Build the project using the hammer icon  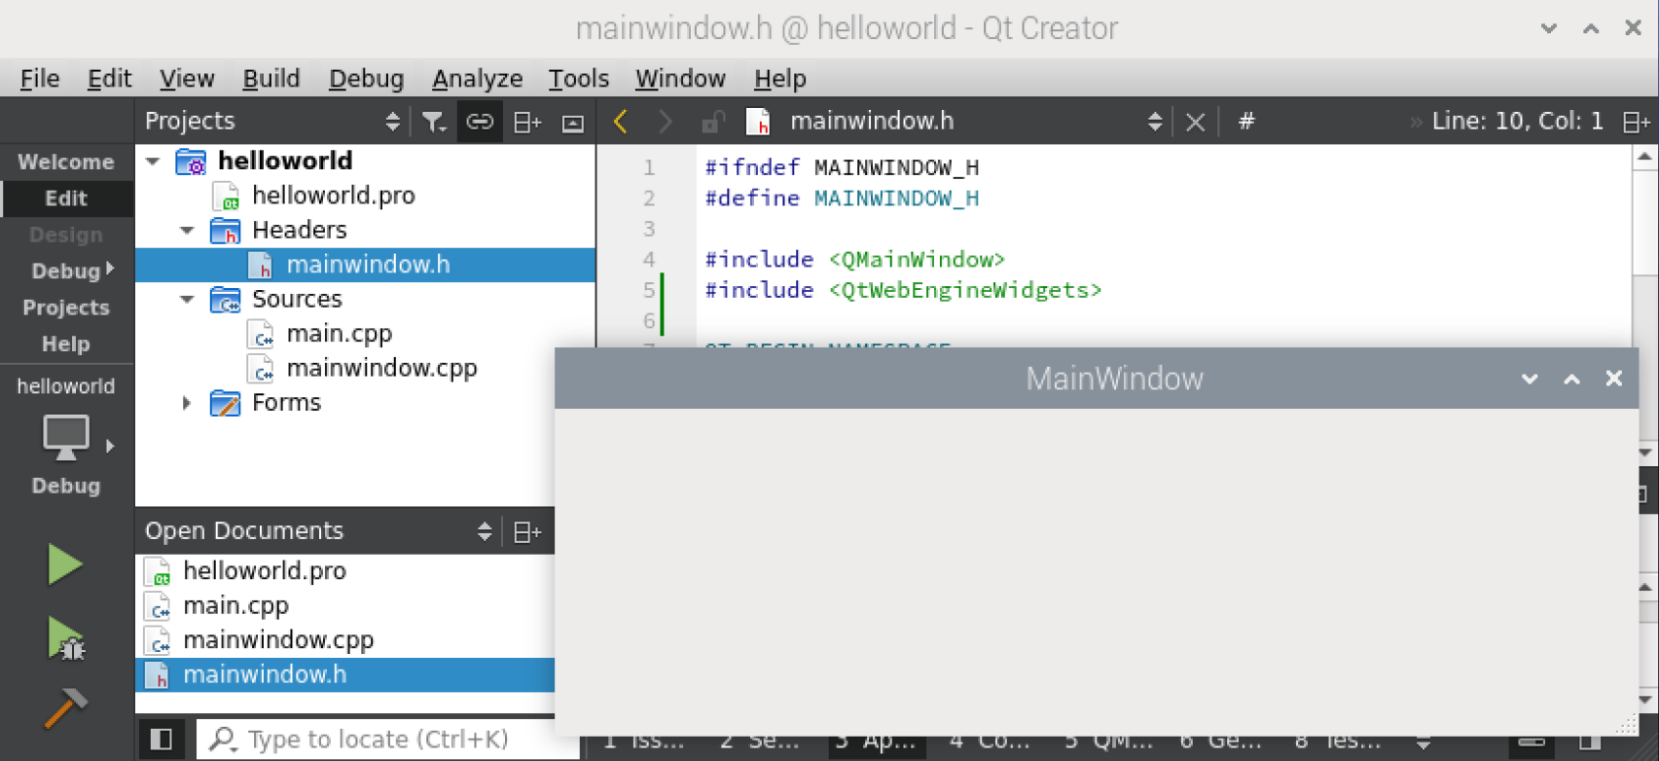[65, 707]
